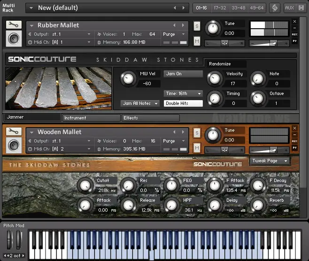The image size is (309, 261).
Task: Open the Tweak Page dropdown
Action: pyautogui.click(x=270, y=161)
